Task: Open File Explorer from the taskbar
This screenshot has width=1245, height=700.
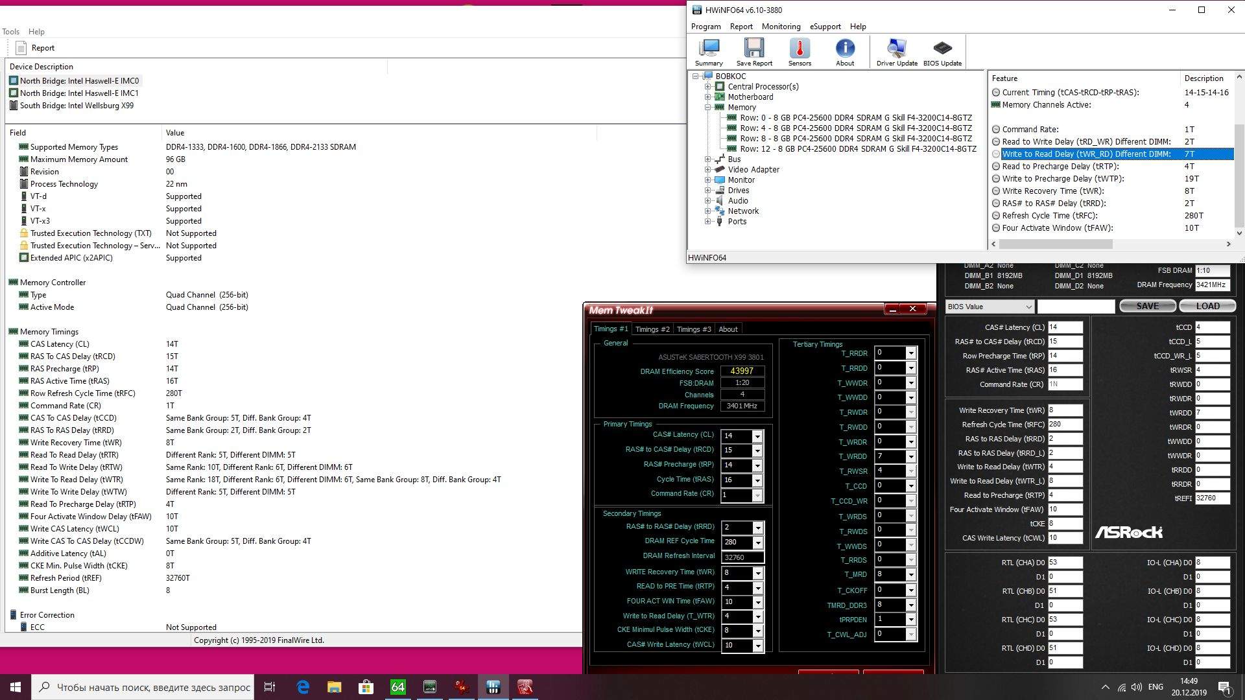Action: 334,687
